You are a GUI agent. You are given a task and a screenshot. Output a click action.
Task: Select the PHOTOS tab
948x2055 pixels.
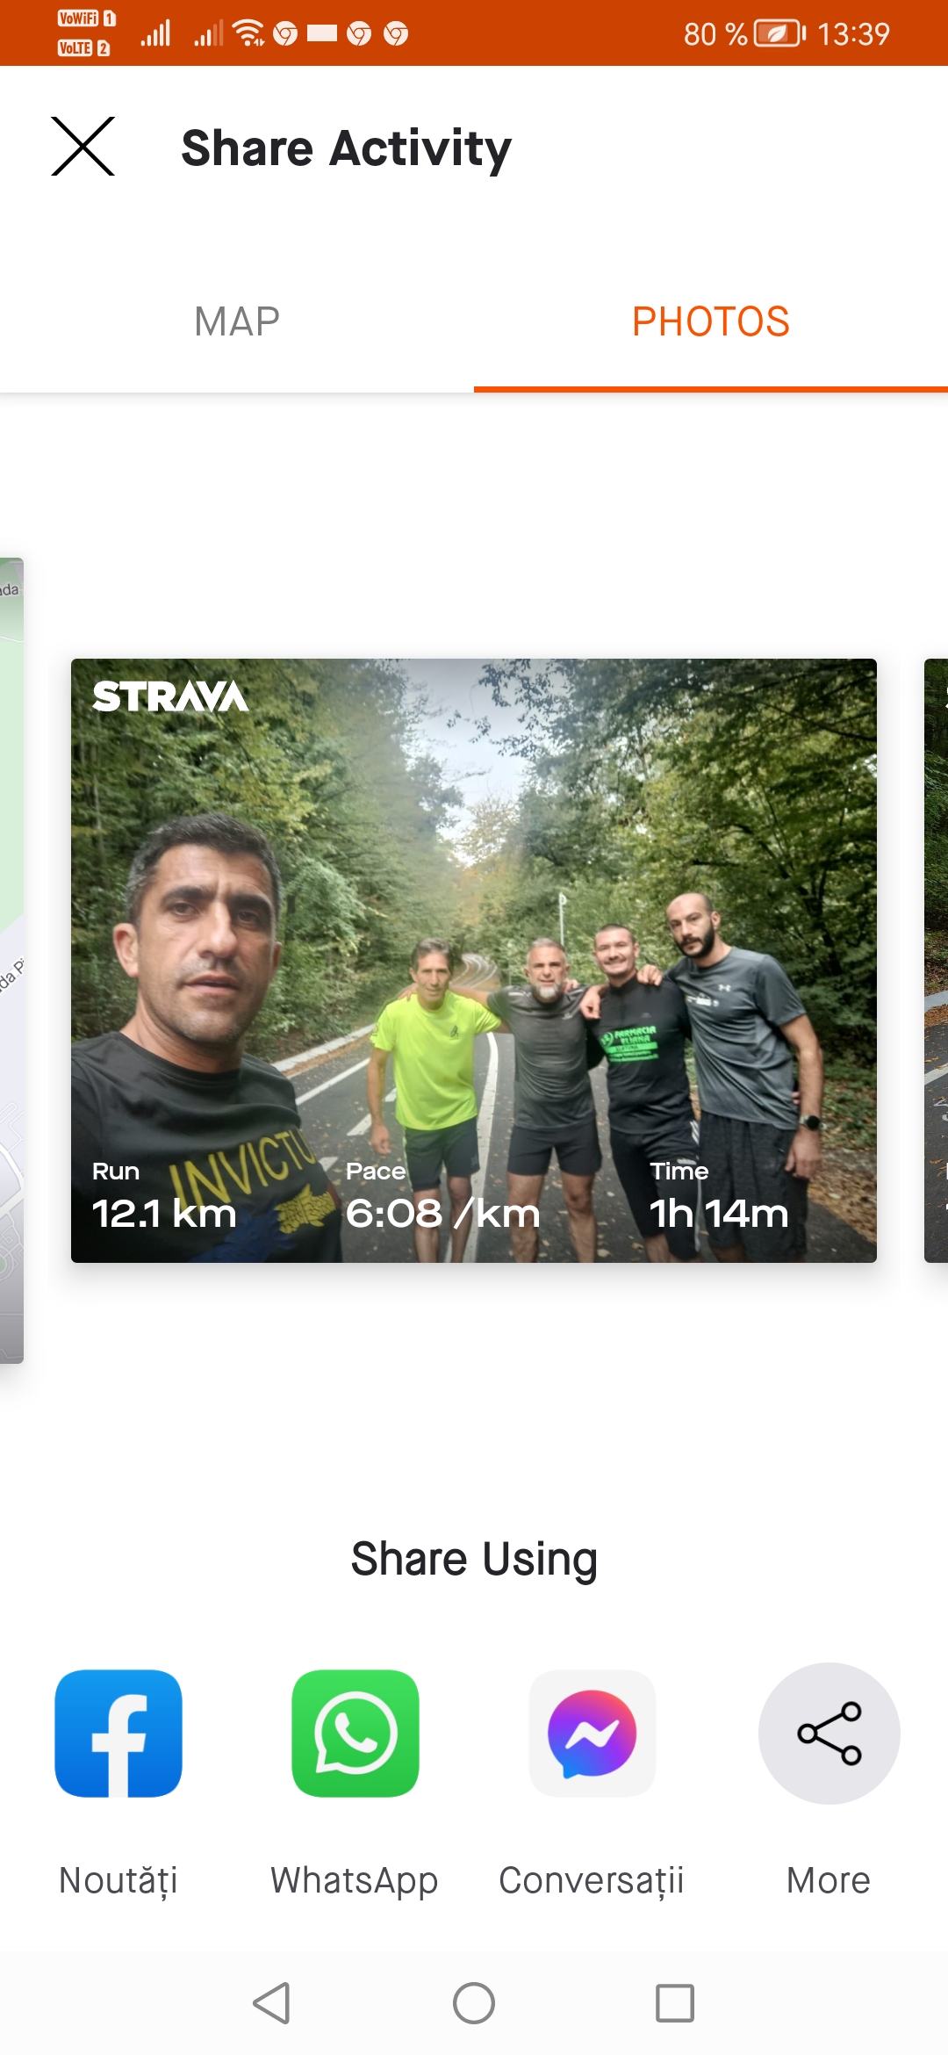[x=711, y=321]
